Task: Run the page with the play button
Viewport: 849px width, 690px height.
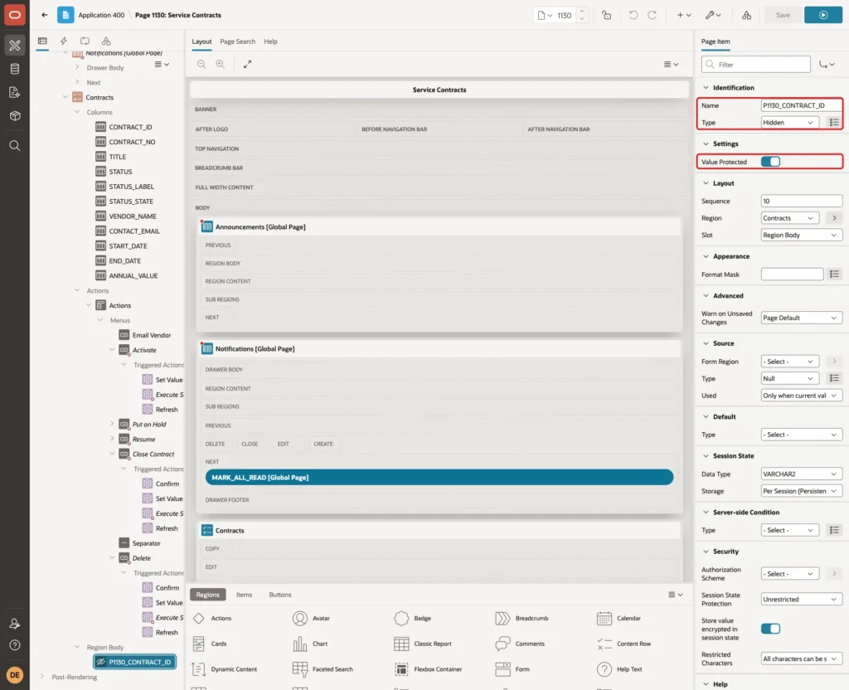Action: click(823, 15)
